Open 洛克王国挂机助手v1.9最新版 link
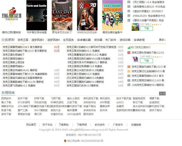This screenshot has height=146, width=182. (x=83, y=86)
